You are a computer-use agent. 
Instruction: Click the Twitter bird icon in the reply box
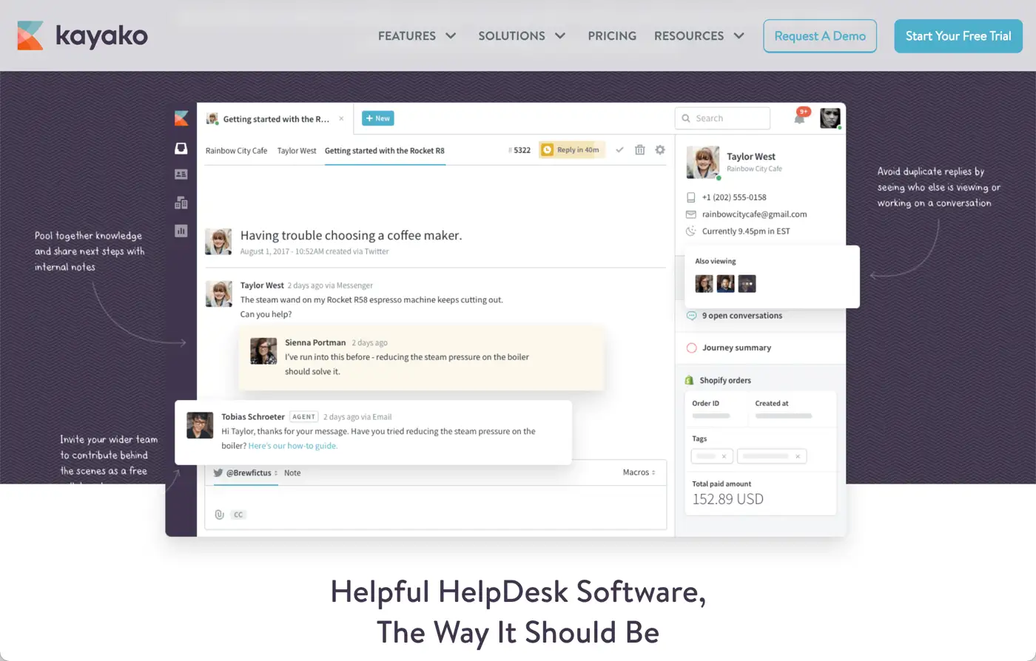pyautogui.click(x=218, y=472)
